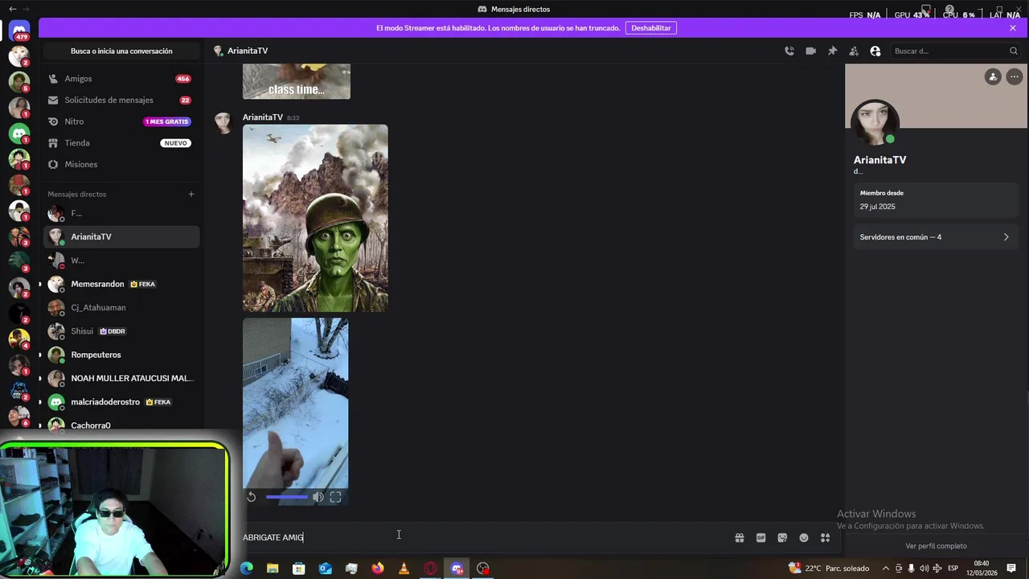
Task: Open the Cj_Atahuaman conversation
Action: click(x=121, y=307)
